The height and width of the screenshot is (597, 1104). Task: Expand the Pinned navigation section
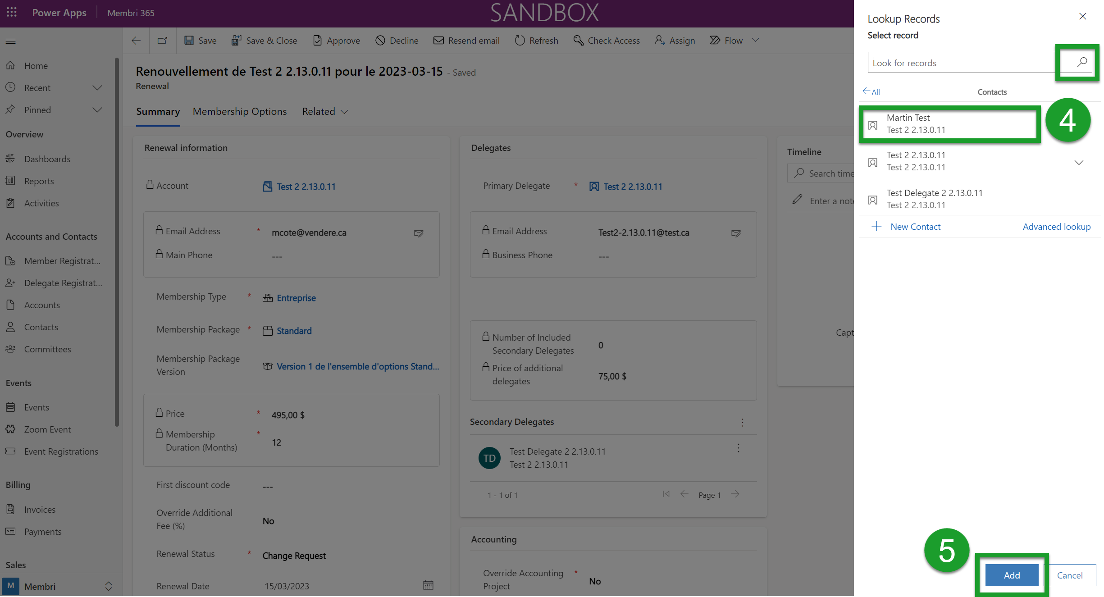click(97, 110)
